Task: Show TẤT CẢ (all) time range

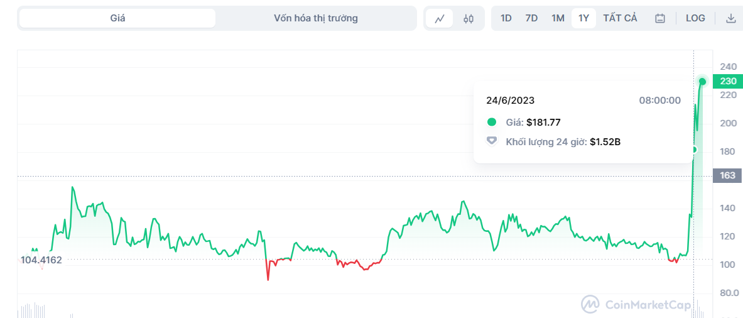Action: click(x=620, y=18)
